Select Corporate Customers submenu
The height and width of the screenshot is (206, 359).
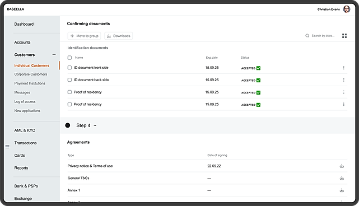point(31,74)
